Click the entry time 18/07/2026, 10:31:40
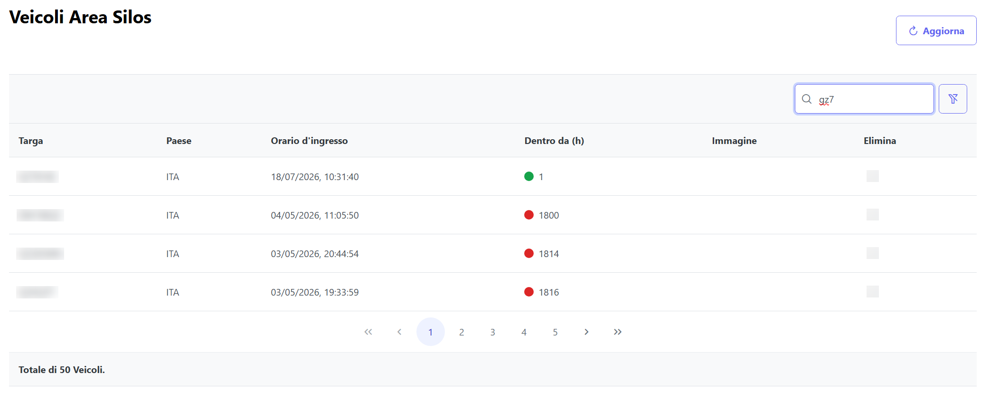The height and width of the screenshot is (393, 990). (315, 177)
